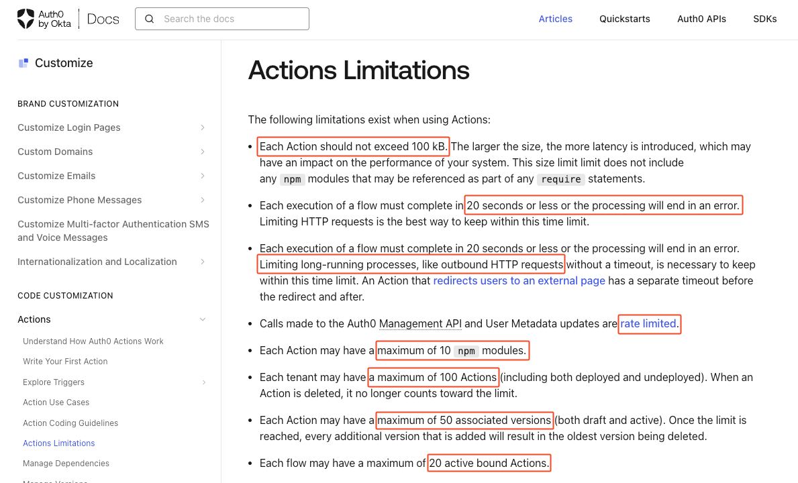The height and width of the screenshot is (483, 798).
Task: Click the Docs logo text
Action: tap(103, 19)
